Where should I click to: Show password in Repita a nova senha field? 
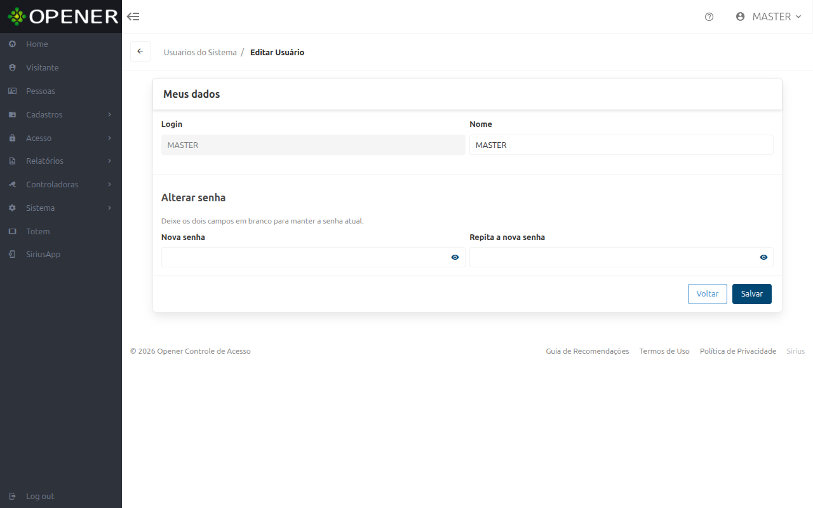pyautogui.click(x=763, y=257)
